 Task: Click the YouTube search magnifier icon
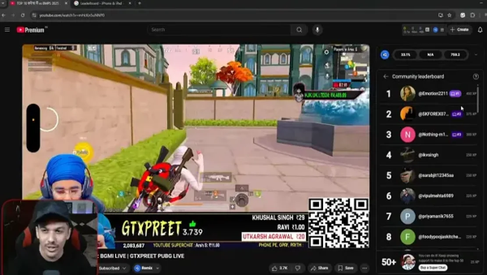pos(299,30)
